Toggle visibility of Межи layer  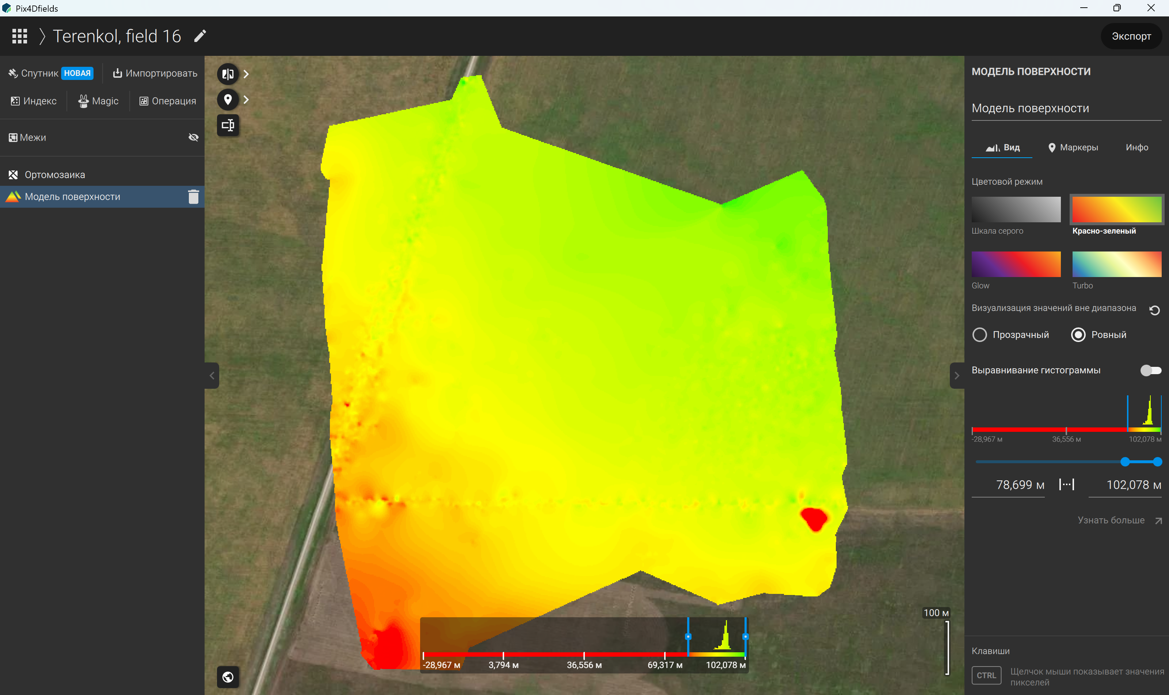coord(194,137)
